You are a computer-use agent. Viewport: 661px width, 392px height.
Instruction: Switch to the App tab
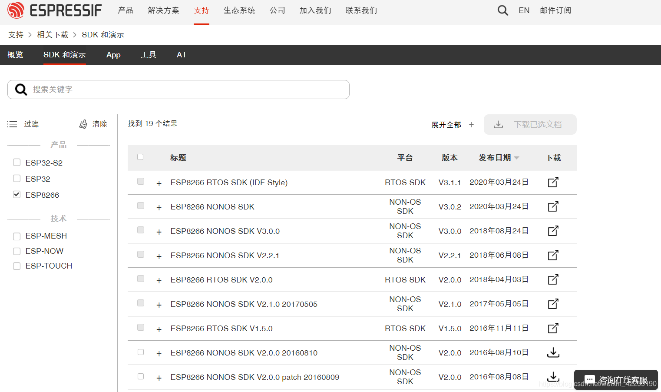tap(113, 55)
